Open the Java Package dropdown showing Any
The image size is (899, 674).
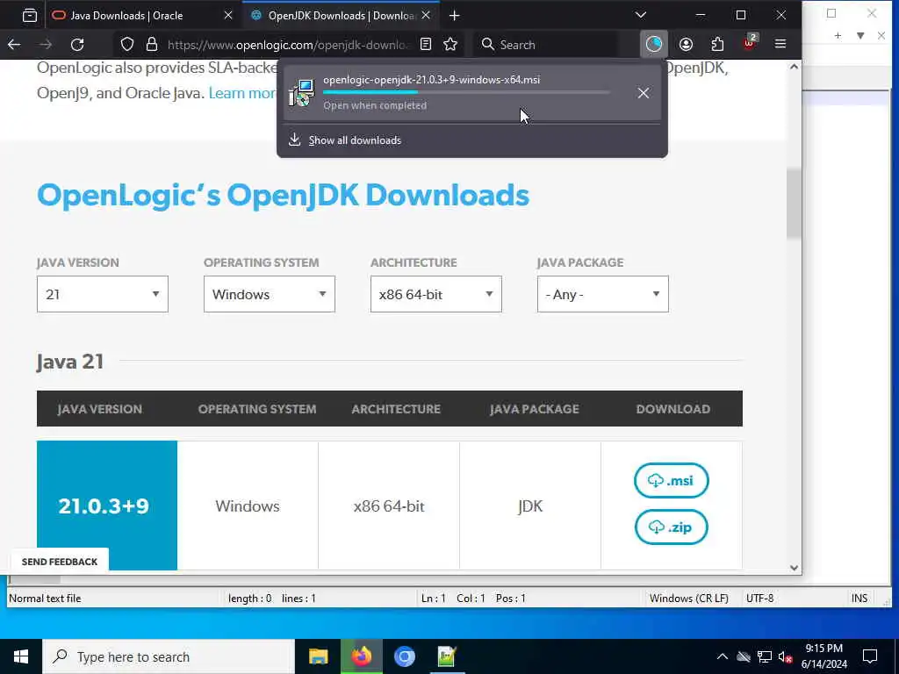[603, 294]
